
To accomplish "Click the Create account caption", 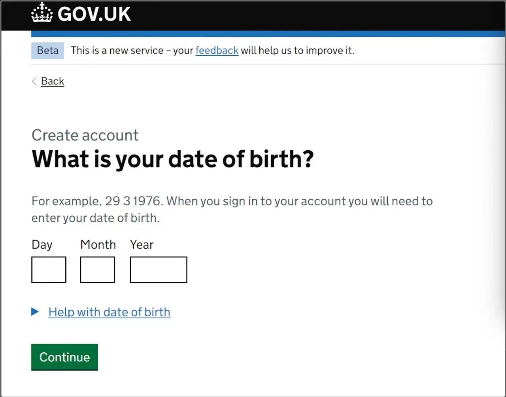I will pyautogui.click(x=85, y=135).
